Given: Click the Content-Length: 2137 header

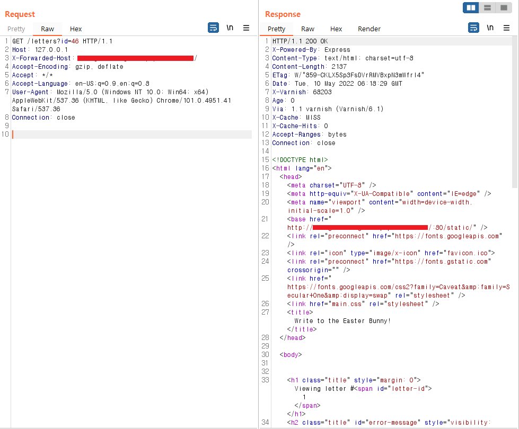Looking at the screenshot, I should tap(309, 67).
